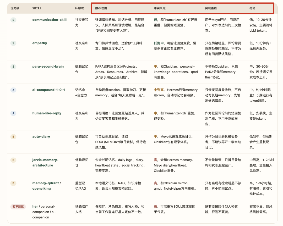Click risk text '中到高，Hermes已有memory和cron'
The width and height of the screenshot is (283, 226).
(176, 92)
